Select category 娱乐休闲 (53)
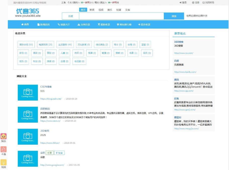Viewport: 229px width, 170px height. (26, 45)
